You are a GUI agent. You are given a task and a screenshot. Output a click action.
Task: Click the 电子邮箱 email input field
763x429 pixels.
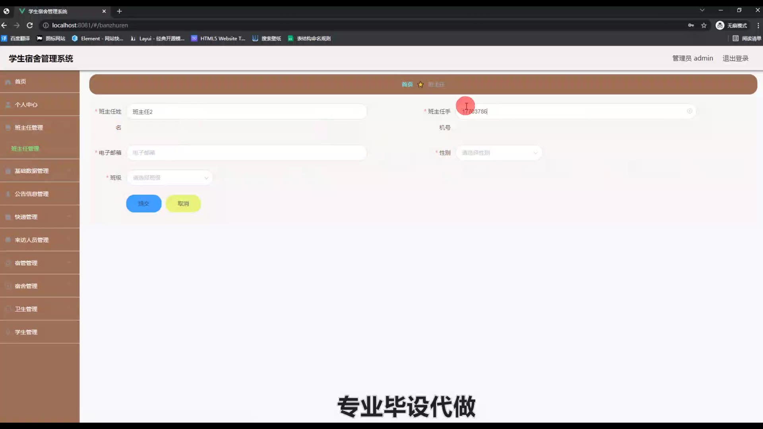point(246,153)
